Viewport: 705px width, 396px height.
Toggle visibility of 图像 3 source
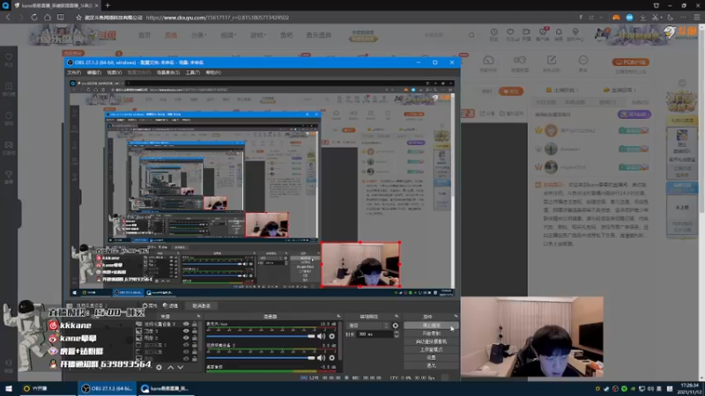186,331
